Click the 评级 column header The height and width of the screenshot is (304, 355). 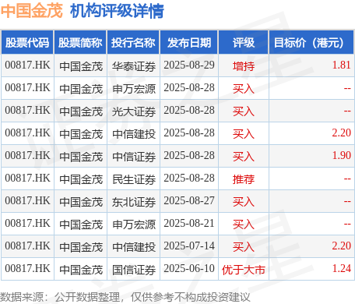coord(244,42)
